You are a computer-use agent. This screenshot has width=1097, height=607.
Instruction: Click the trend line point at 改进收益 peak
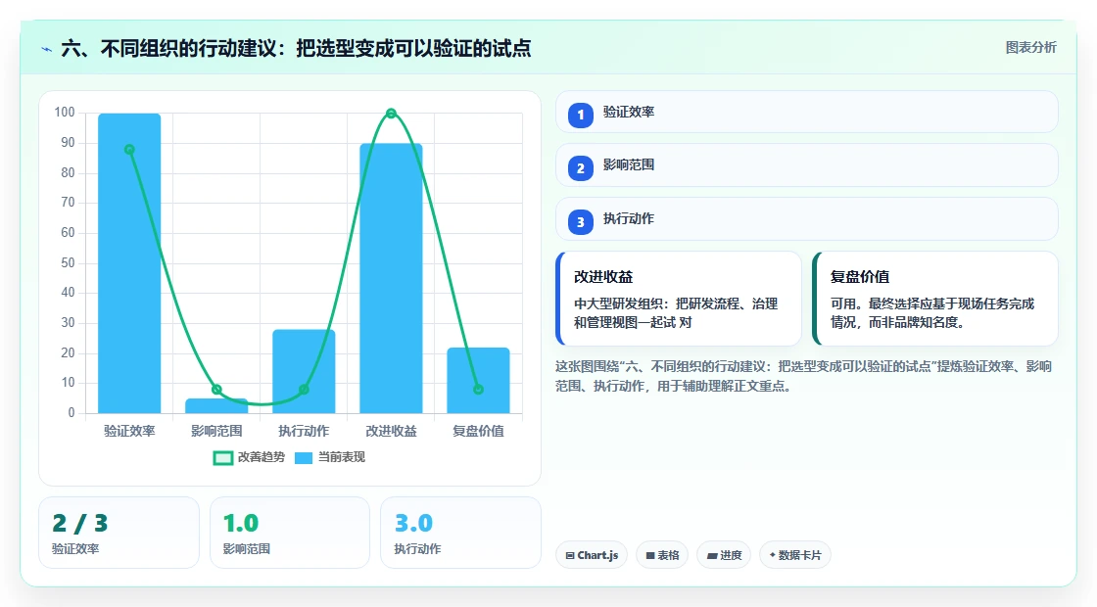[x=391, y=114]
